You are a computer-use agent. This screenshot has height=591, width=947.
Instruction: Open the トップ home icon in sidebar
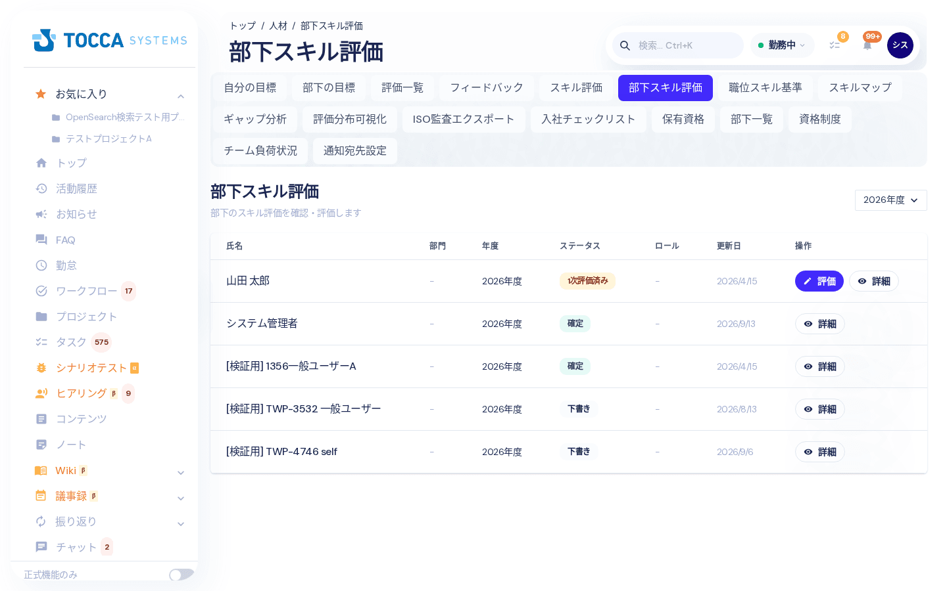coord(41,163)
